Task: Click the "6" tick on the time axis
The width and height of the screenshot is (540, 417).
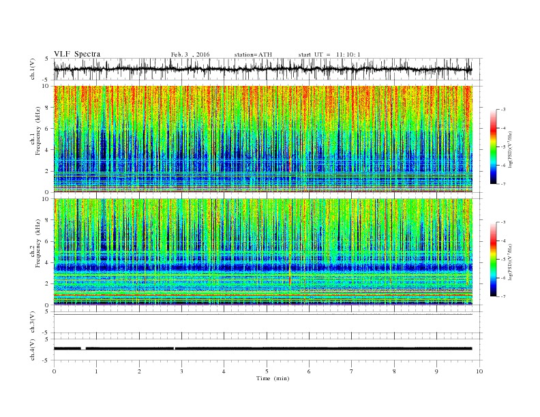Action: (309, 371)
